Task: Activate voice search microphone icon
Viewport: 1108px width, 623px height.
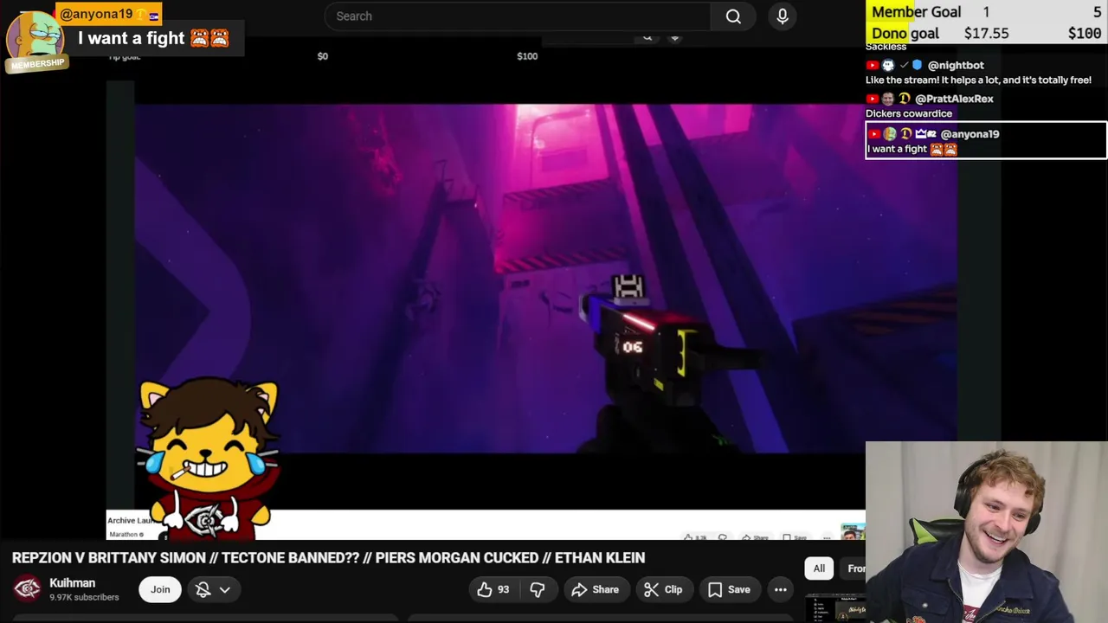Action: pyautogui.click(x=783, y=16)
